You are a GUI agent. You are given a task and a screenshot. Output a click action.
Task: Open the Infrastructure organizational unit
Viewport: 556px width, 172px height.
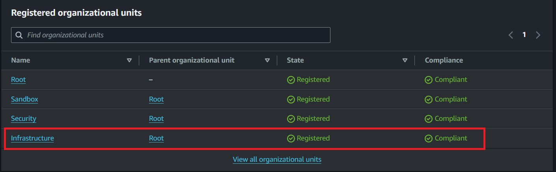[x=32, y=138]
